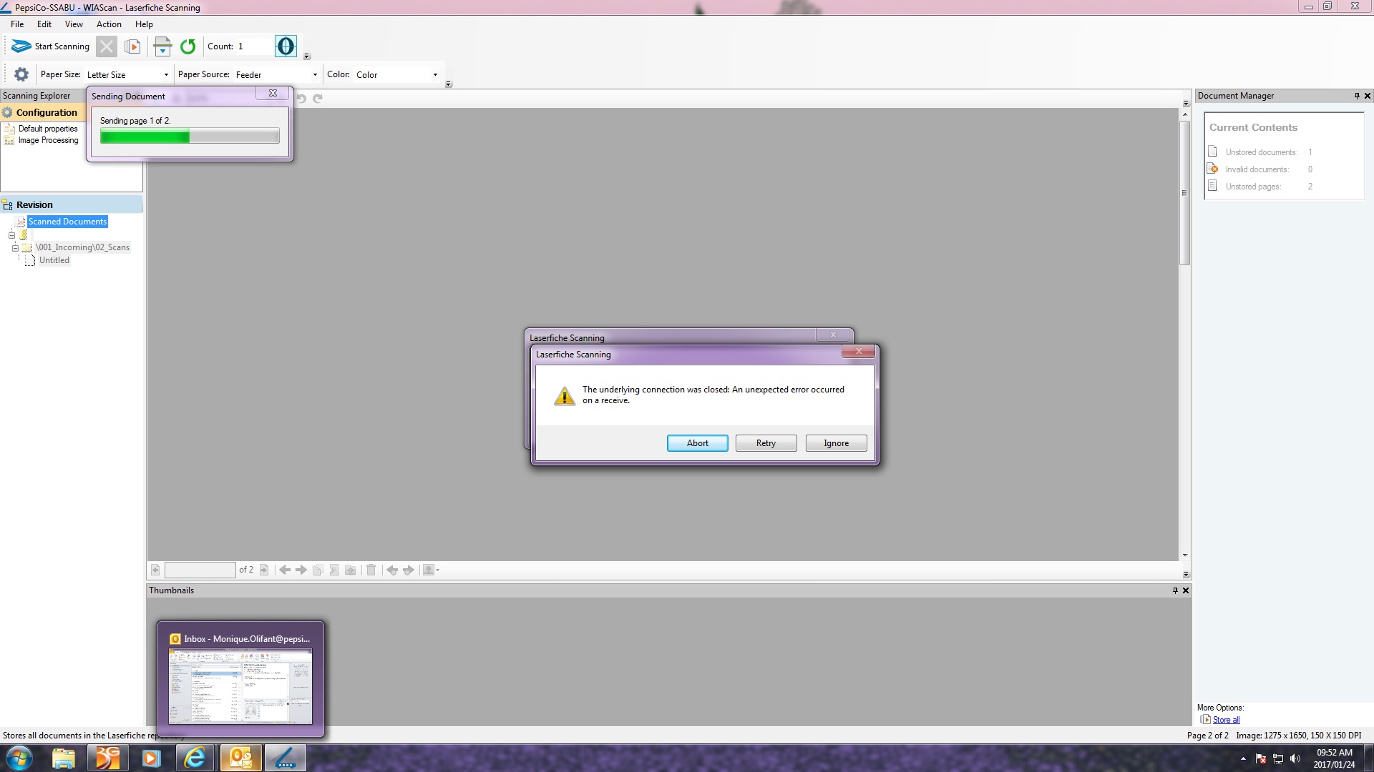Collapse the 001_Incoming\02_Scans tree folder
Screen dimensions: 1374x772
(15, 248)
